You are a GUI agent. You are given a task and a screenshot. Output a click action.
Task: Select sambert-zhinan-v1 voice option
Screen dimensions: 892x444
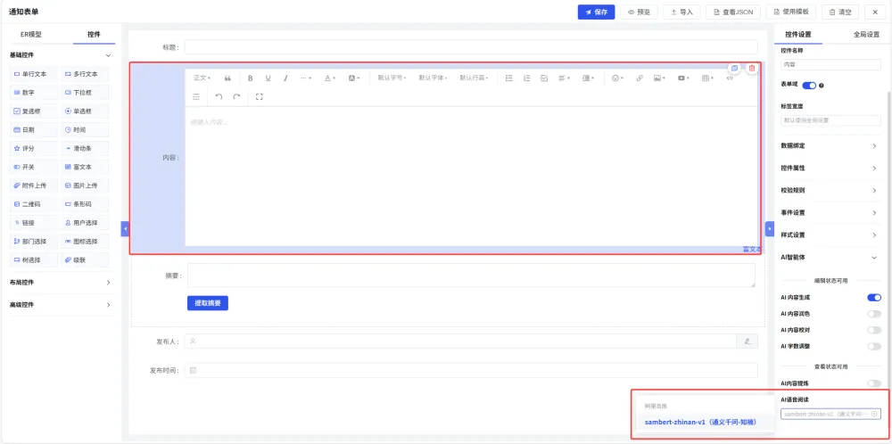coord(700,423)
